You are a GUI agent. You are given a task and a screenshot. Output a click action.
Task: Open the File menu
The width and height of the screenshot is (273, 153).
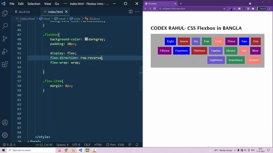[12, 4]
